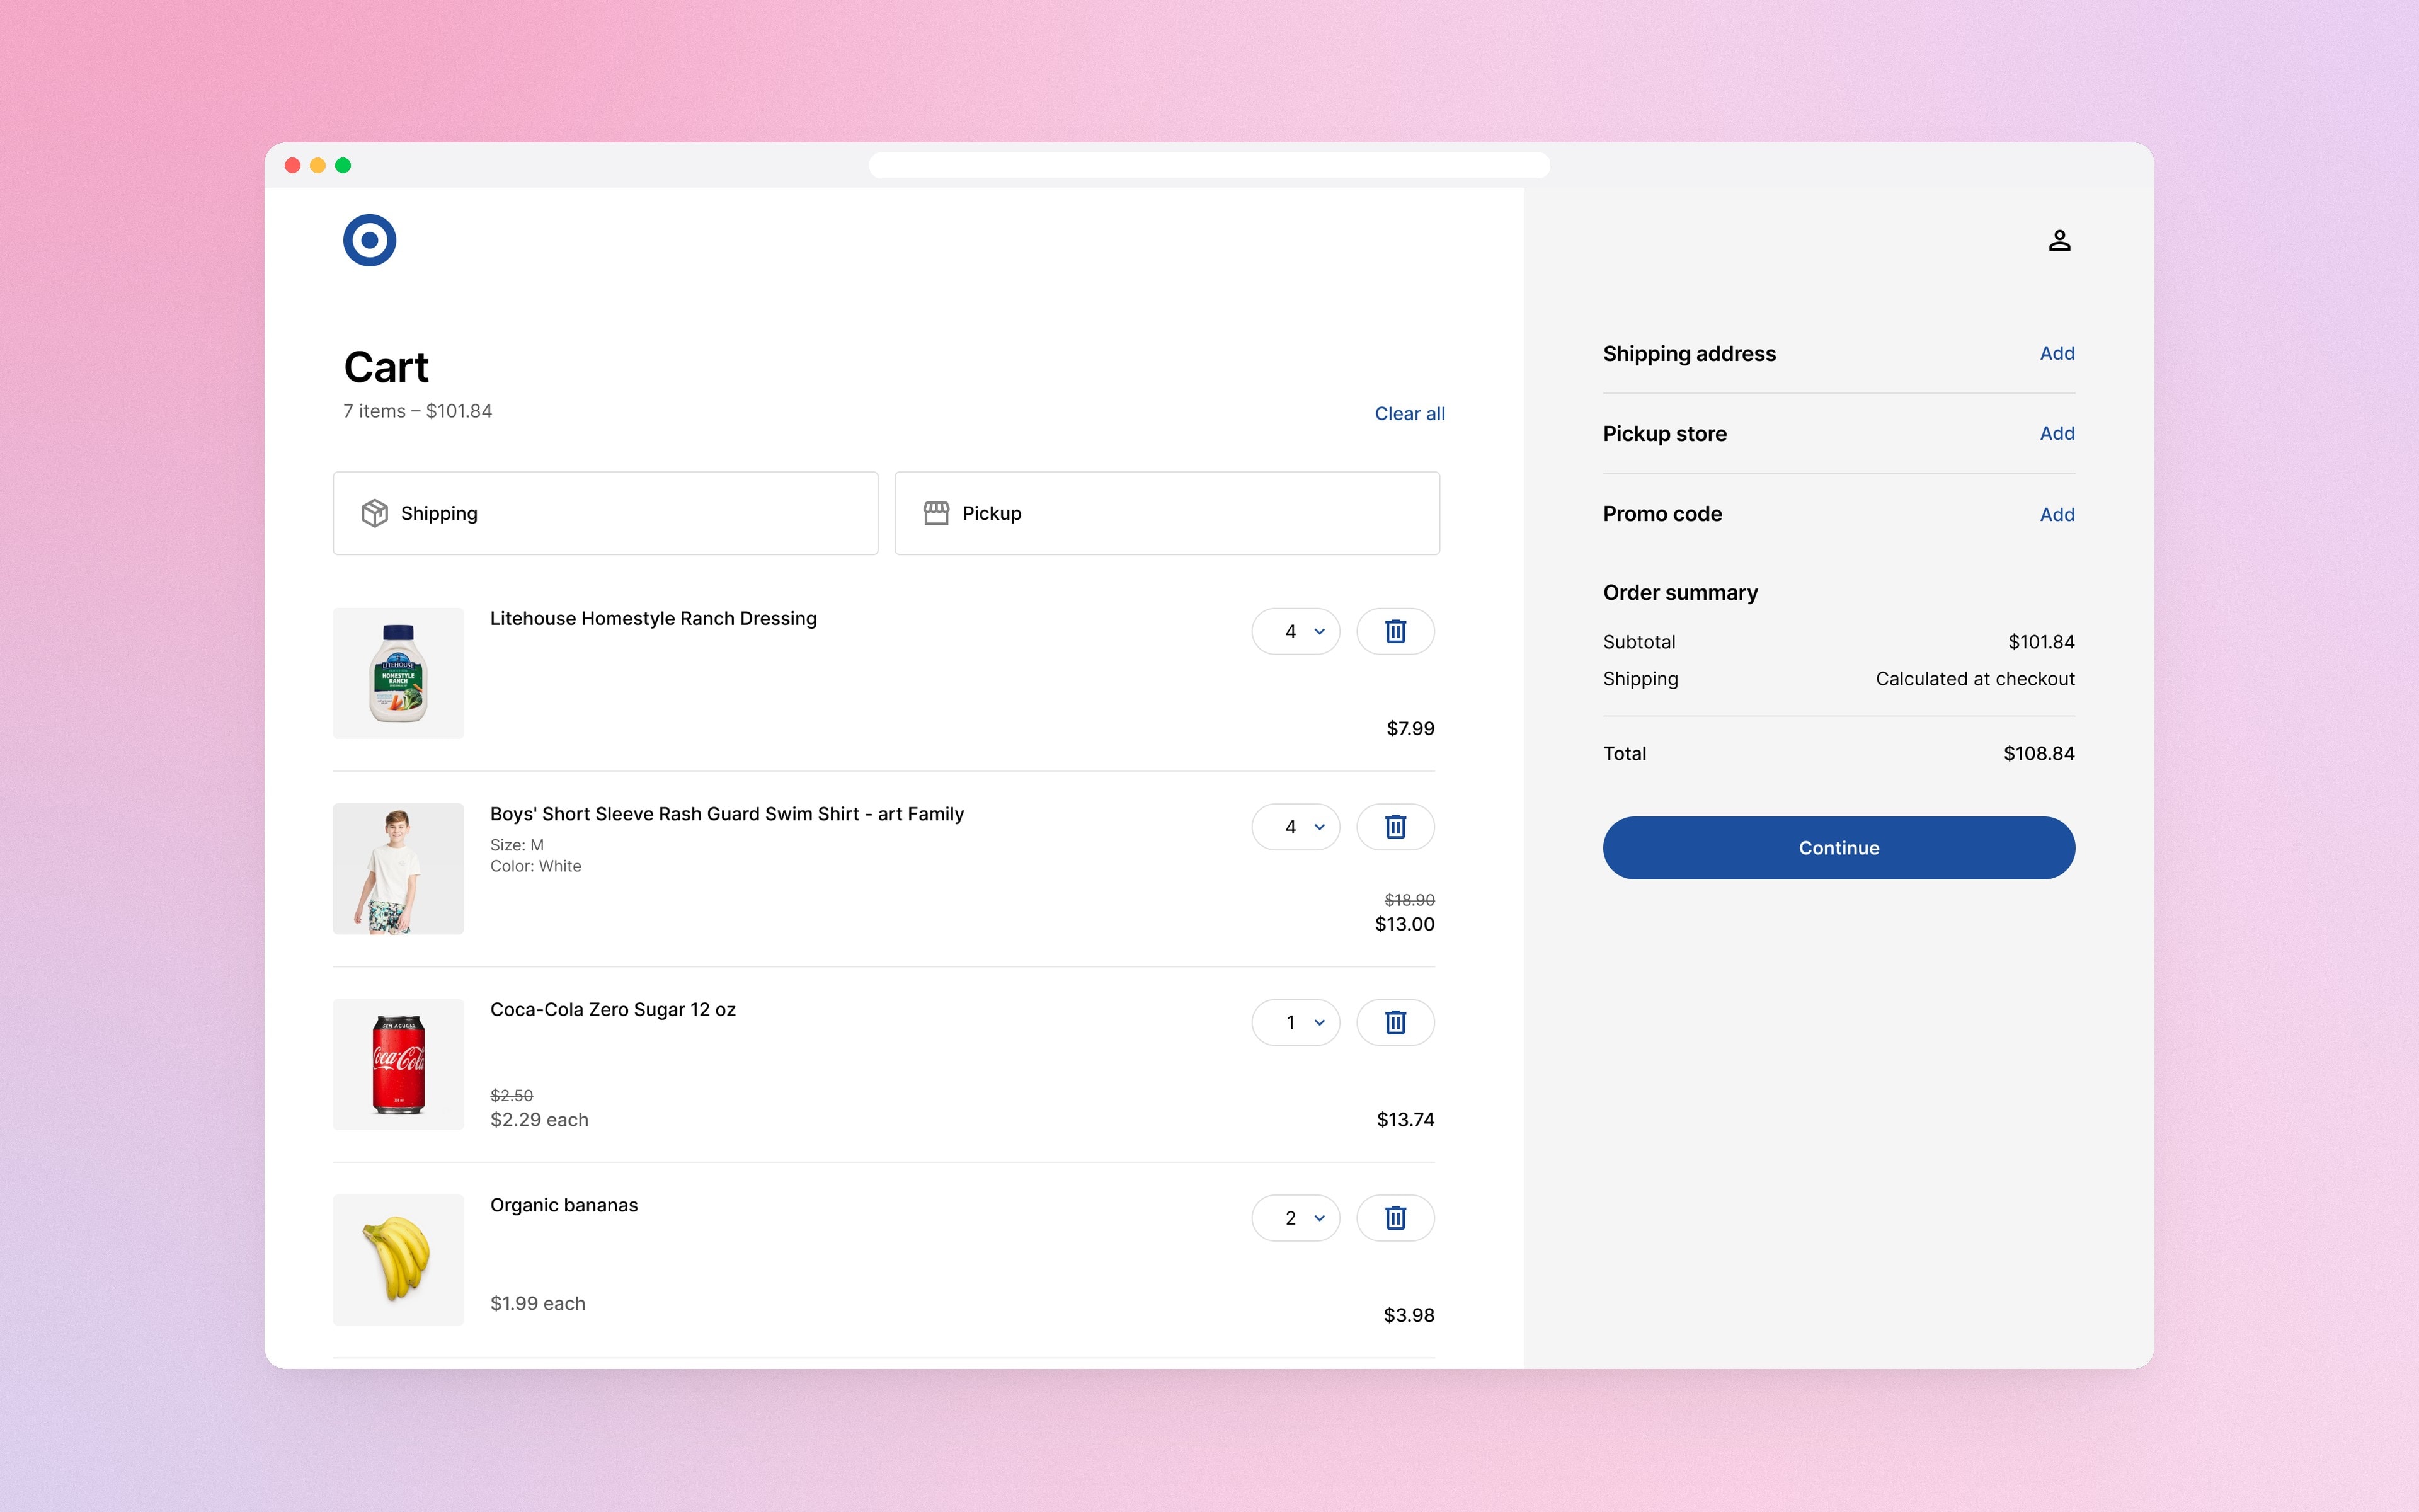Click the blue bullseye store logo
2419x1512 pixels.
[x=369, y=240]
